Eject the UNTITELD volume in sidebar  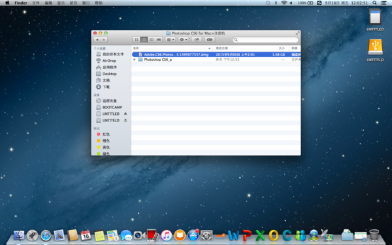(125, 120)
